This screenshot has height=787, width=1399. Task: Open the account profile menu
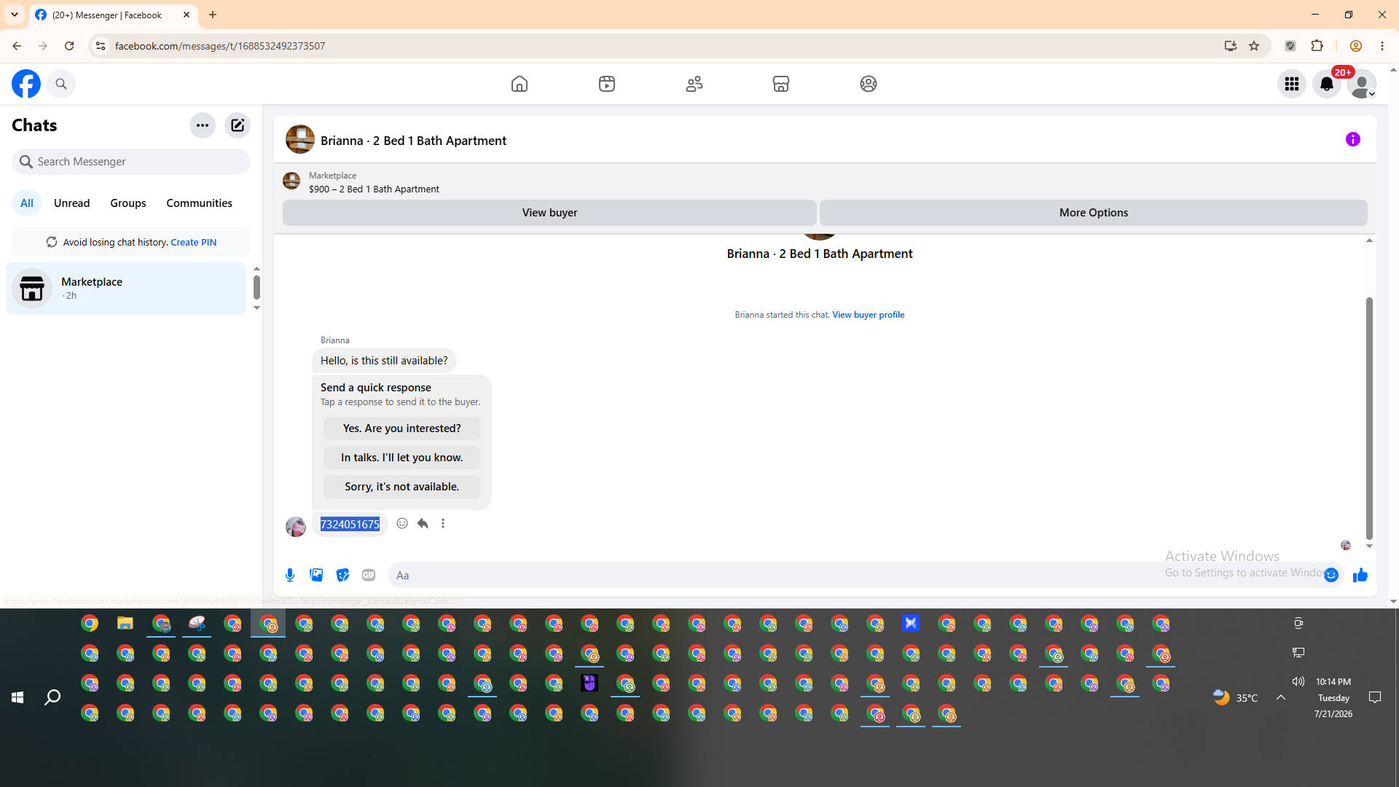pos(1362,84)
